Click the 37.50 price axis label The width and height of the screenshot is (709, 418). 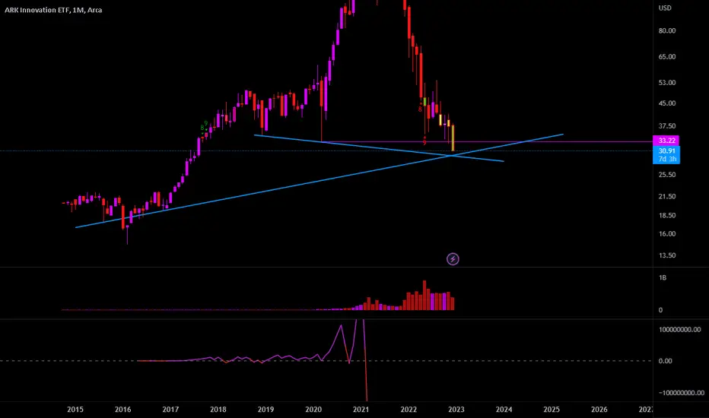pos(667,125)
